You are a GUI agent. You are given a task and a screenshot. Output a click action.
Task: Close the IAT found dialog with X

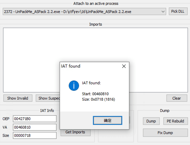[124, 66]
